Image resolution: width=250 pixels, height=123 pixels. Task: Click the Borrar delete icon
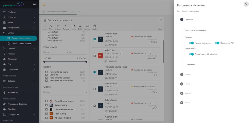pos(74,26)
